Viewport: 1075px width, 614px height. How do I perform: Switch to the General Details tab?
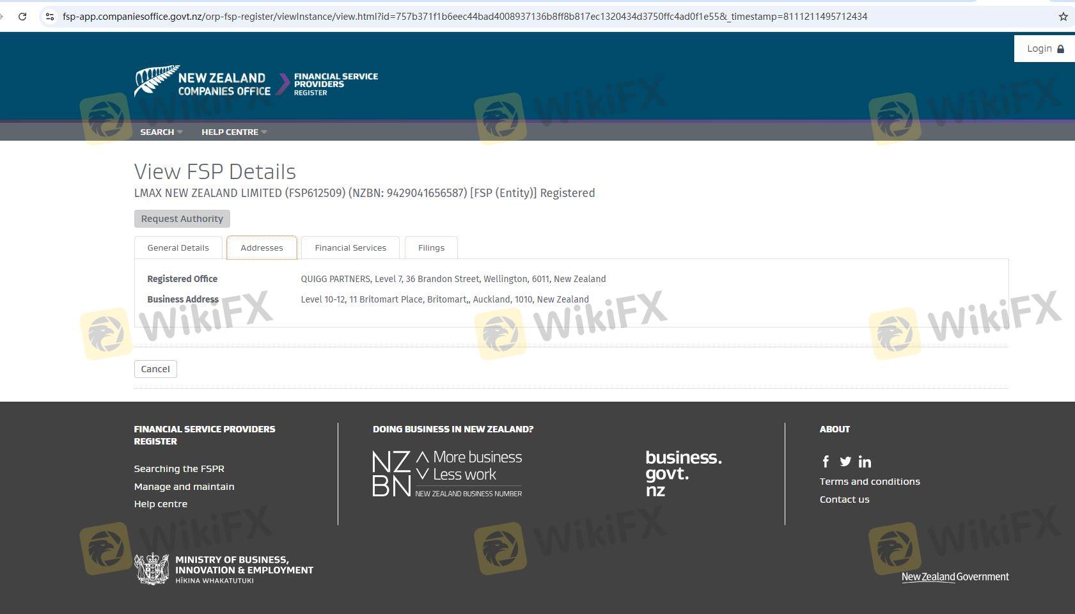coord(178,248)
